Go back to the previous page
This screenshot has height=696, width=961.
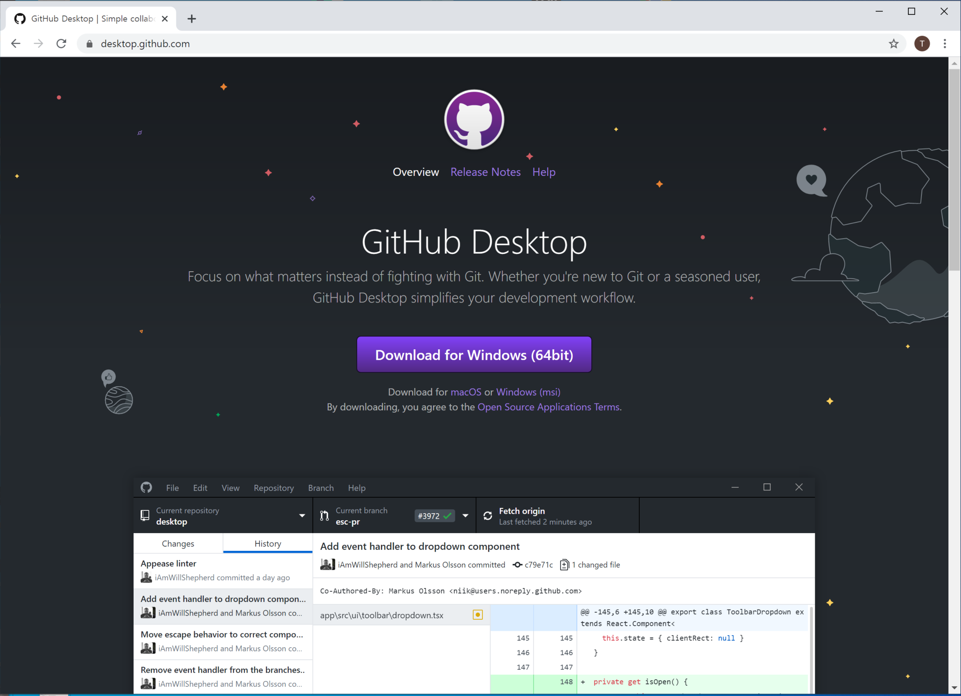click(16, 44)
